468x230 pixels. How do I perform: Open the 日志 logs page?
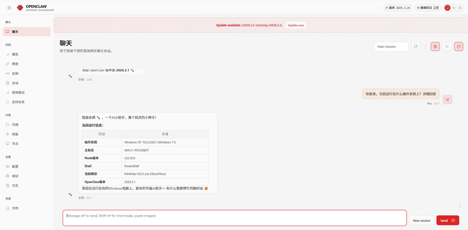click(x=27, y=186)
